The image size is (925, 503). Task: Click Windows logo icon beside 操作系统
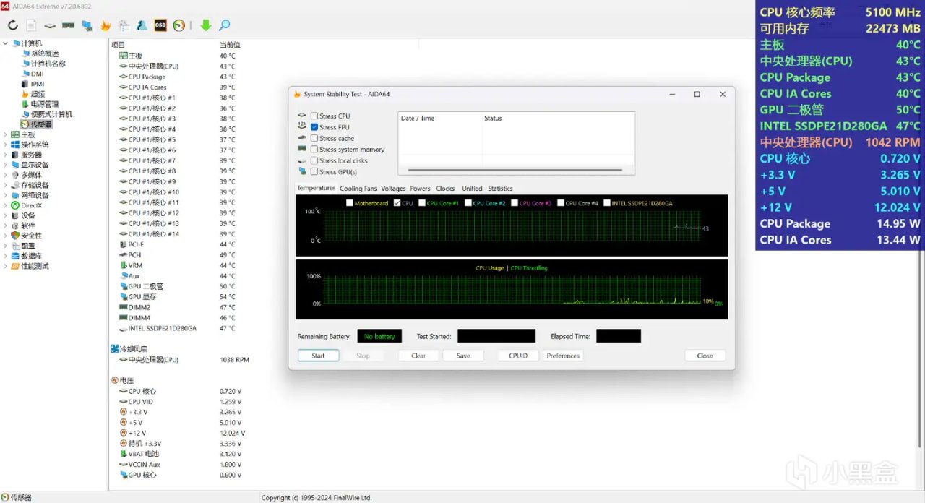15,145
